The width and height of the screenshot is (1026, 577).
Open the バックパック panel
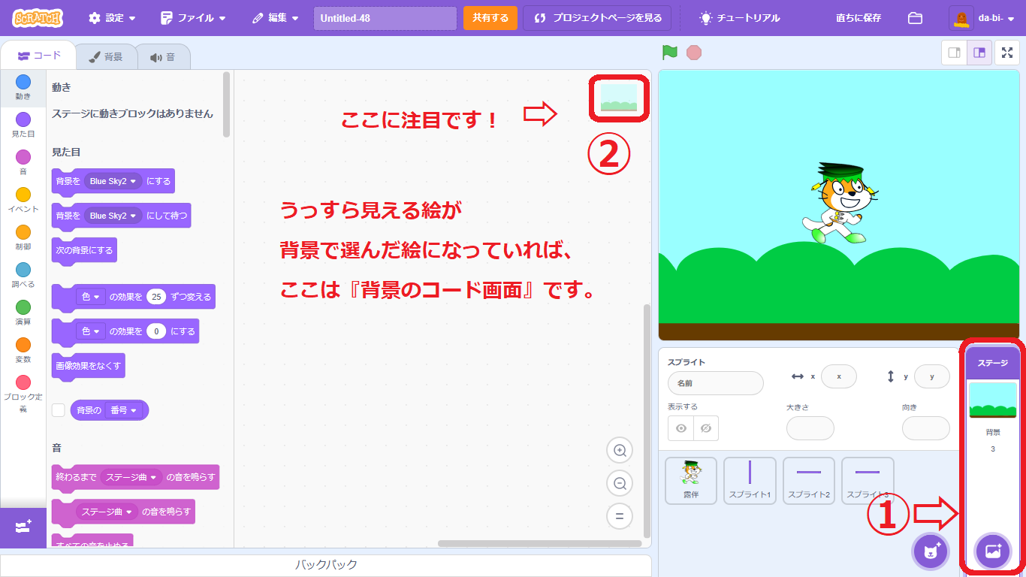[326, 565]
